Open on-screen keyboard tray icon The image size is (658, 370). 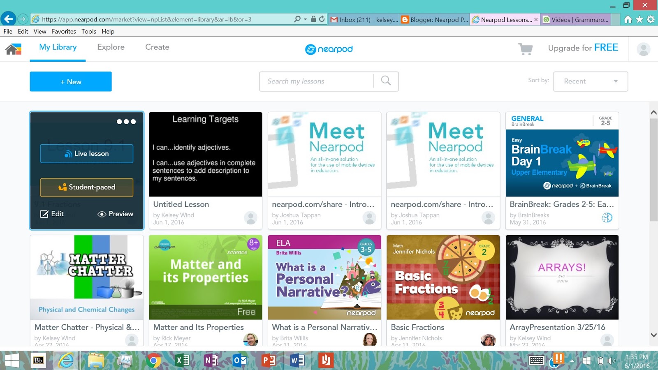[537, 361]
